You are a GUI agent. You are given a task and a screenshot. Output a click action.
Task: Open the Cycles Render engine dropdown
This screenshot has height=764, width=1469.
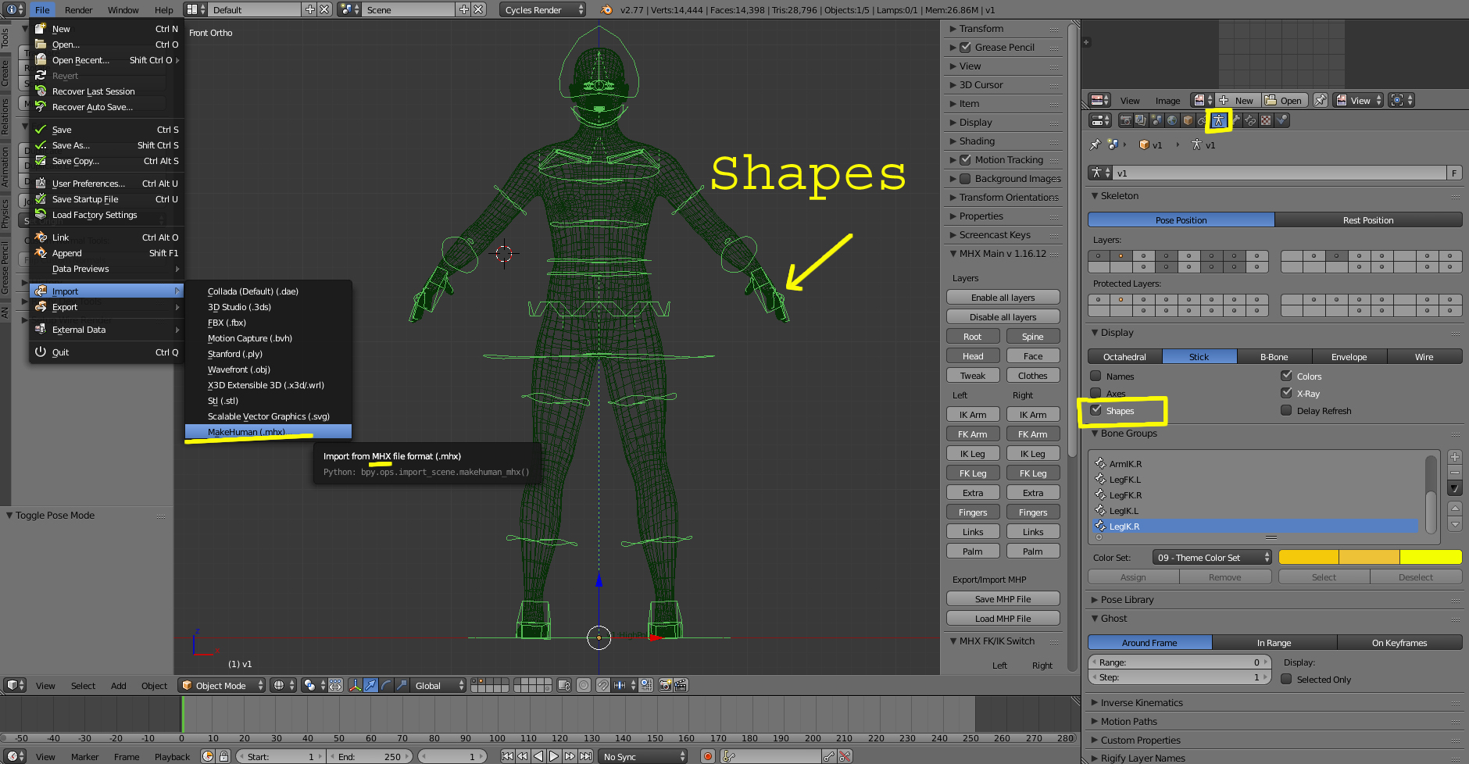(x=542, y=9)
